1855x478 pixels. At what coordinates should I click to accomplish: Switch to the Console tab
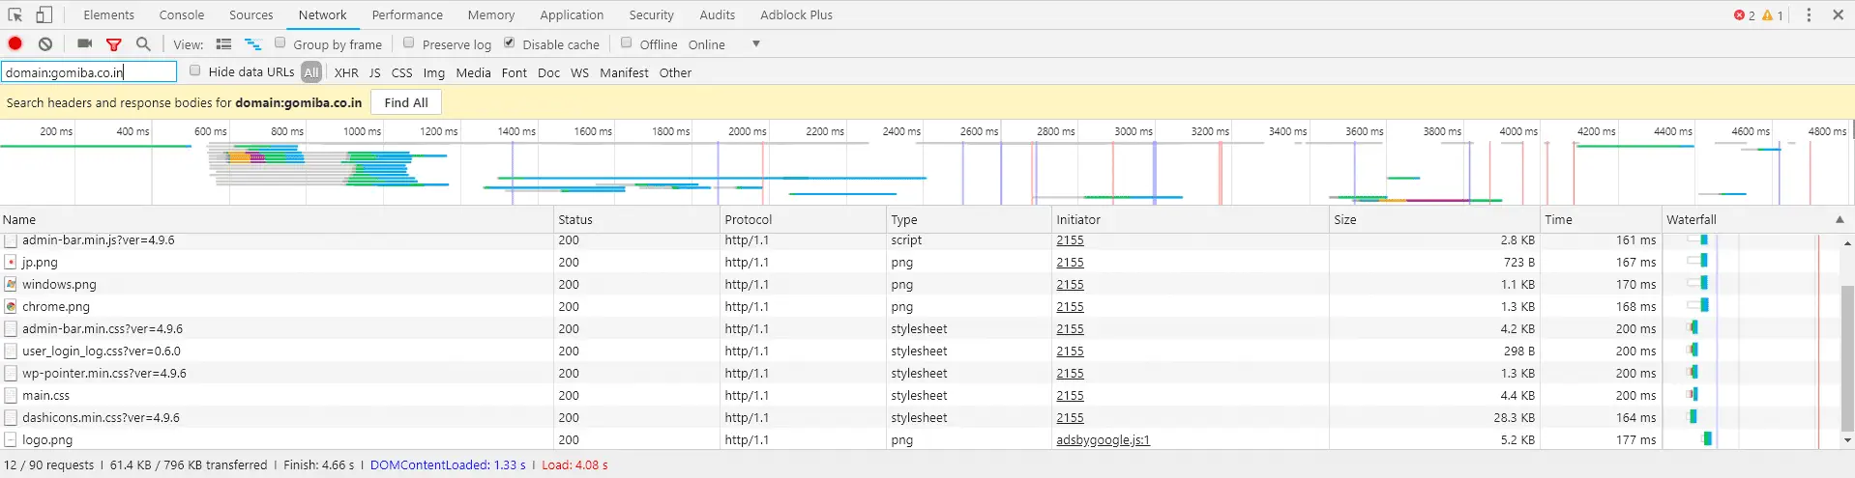182,14
